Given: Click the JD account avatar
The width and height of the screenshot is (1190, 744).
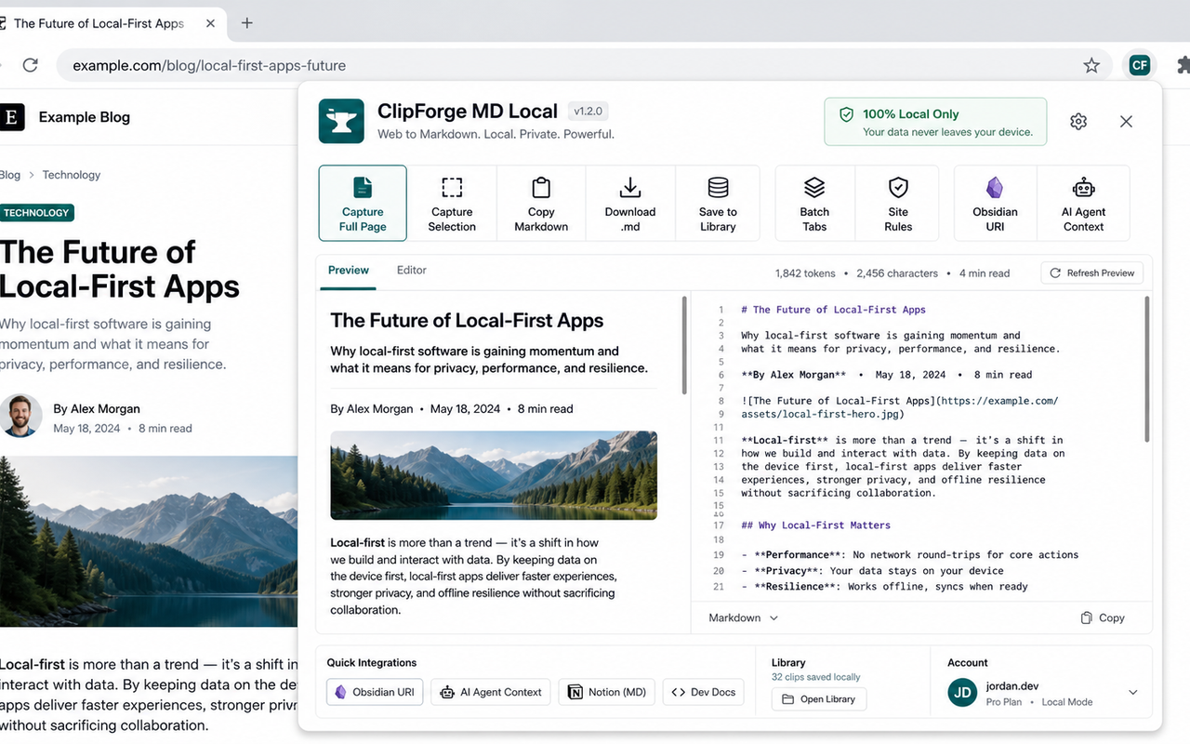Looking at the screenshot, I should (x=962, y=693).
